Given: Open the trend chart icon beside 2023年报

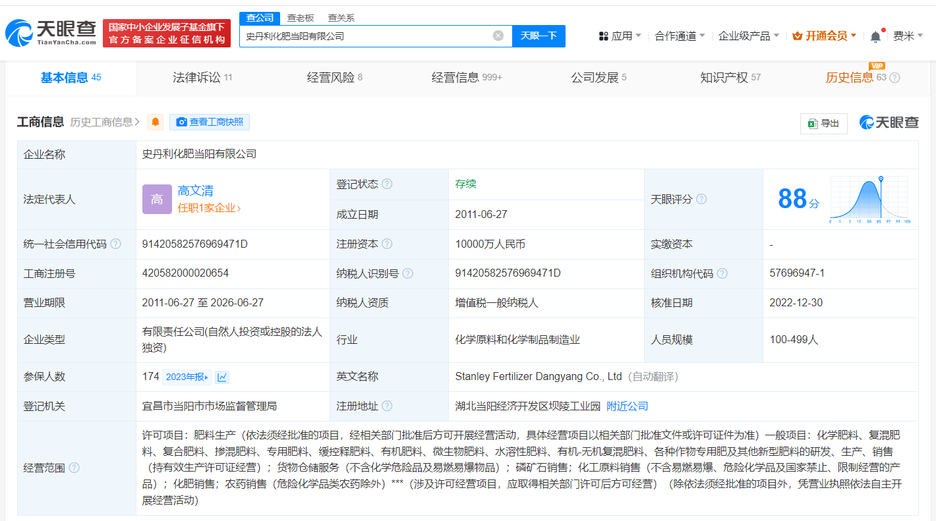Looking at the screenshot, I should pyautogui.click(x=222, y=377).
